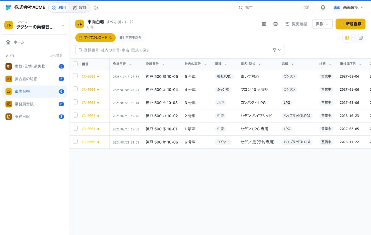This screenshot has width=371, height=235.
Task: Open 乗務日報 app in sidebar
Action: click(x=35, y=116)
